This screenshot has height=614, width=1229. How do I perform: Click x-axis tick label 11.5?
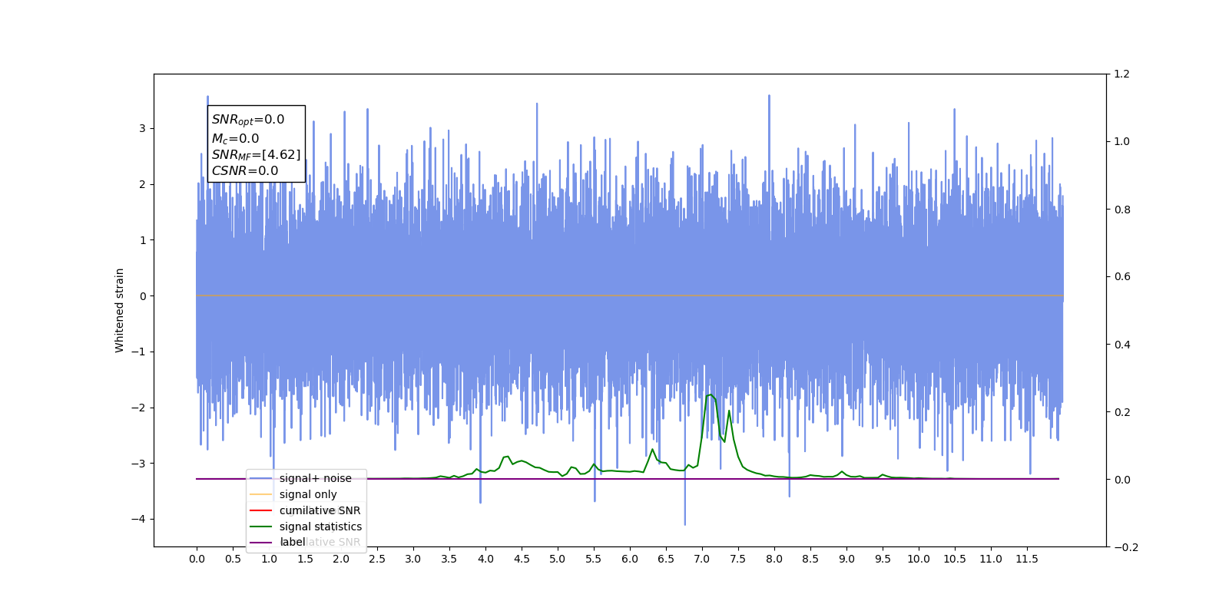[x=1027, y=559]
